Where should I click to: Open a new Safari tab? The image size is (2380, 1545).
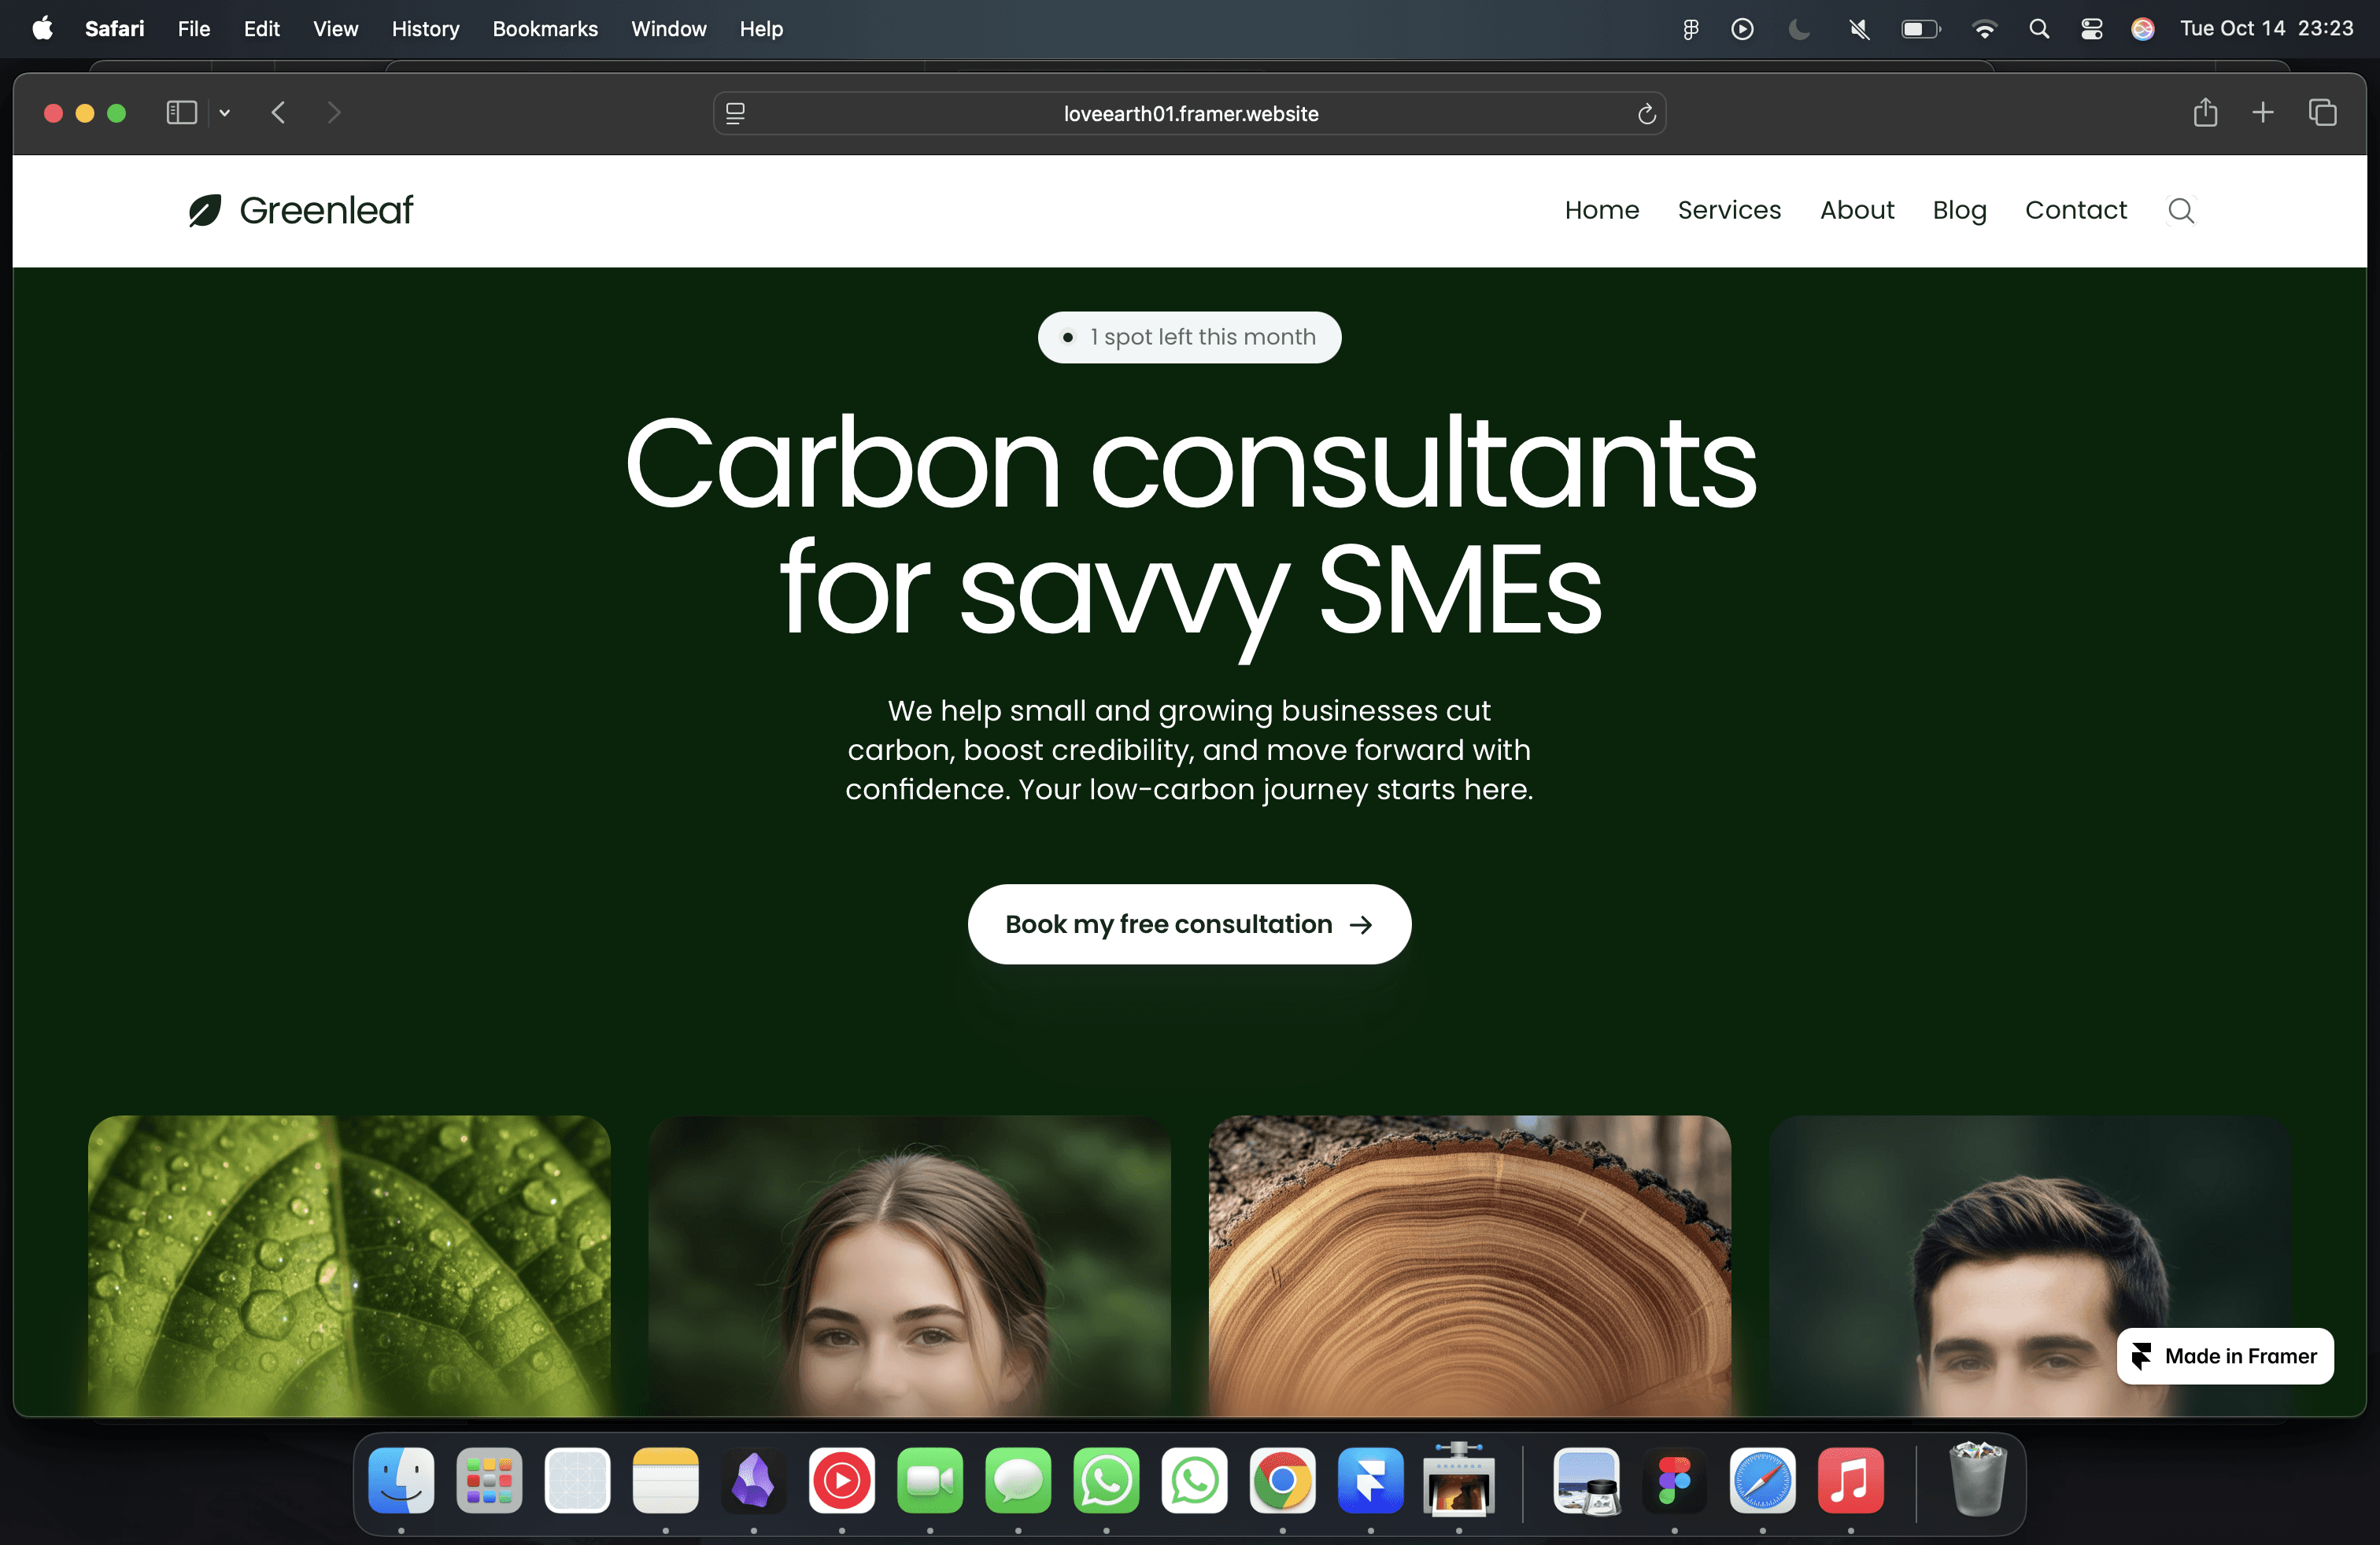(x=2263, y=113)
